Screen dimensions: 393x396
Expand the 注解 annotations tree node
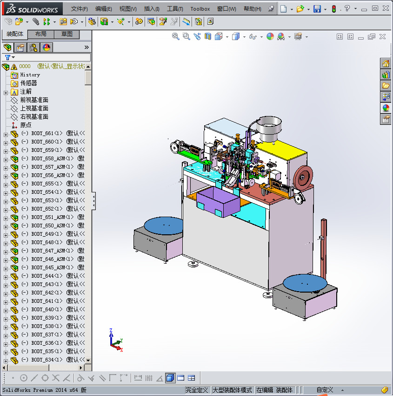tap(6, 93)
